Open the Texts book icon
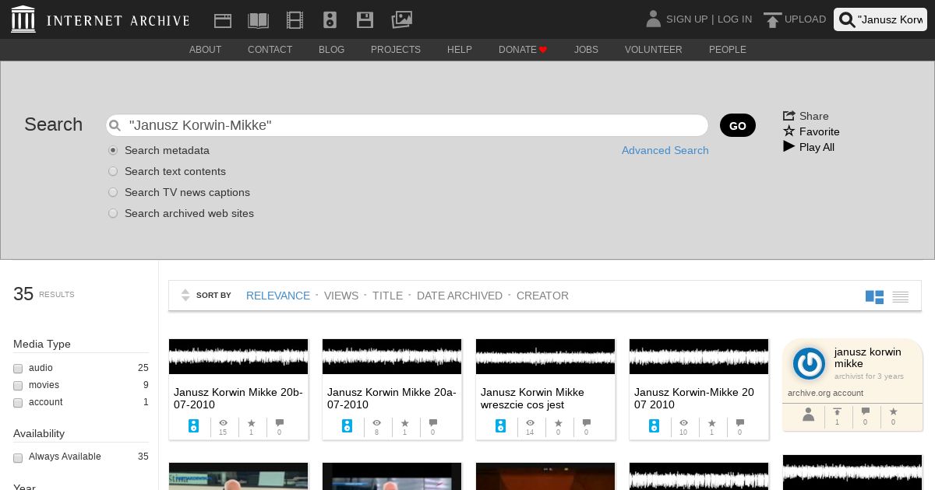Image resolution: width=935 pixels, height=490 pixels. 258,20
